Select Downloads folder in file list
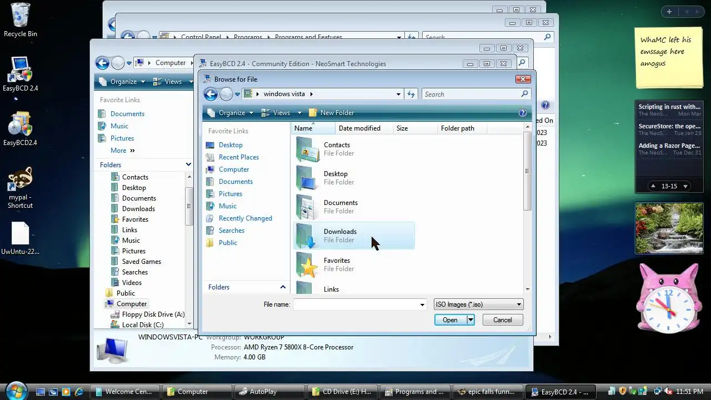The image size is (711, 400). [354, 236]
